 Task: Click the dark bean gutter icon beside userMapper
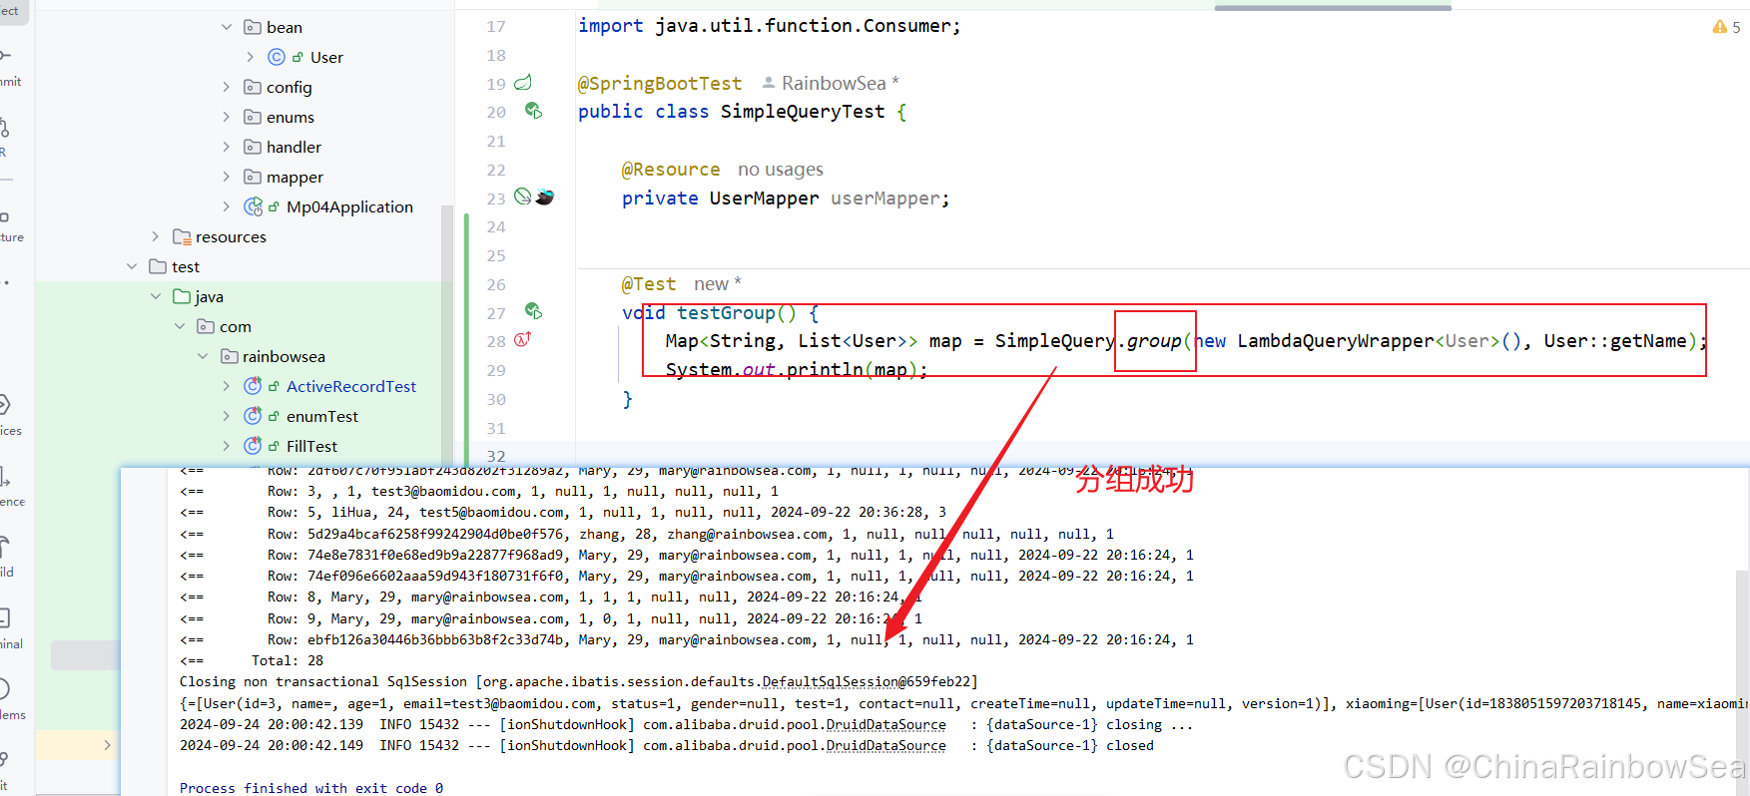pos(545,197)
